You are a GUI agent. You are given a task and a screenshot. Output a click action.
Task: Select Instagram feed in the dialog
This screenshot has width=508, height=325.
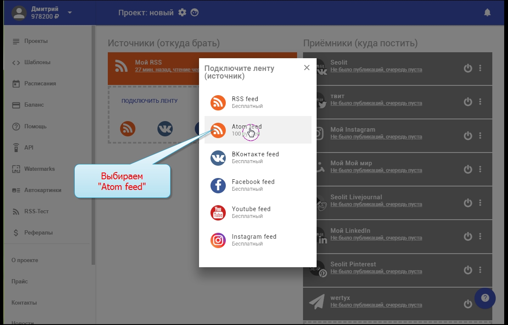pyautogui.click(x=254, y=240)
